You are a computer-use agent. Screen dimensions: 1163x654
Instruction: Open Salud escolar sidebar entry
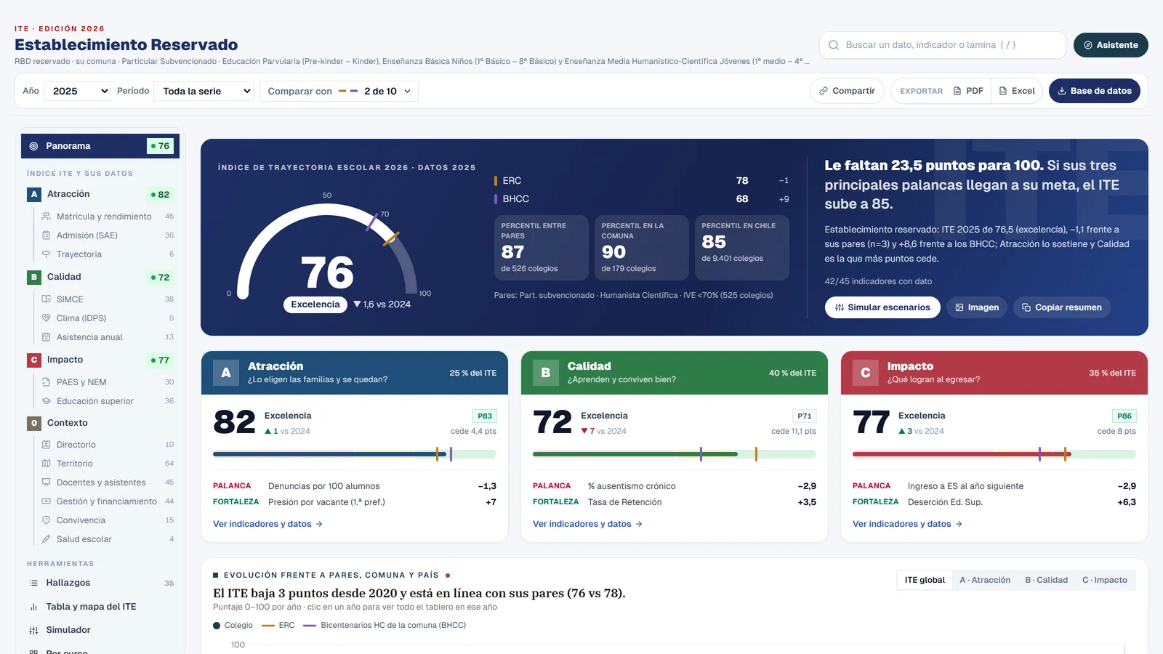coord(107,539)
